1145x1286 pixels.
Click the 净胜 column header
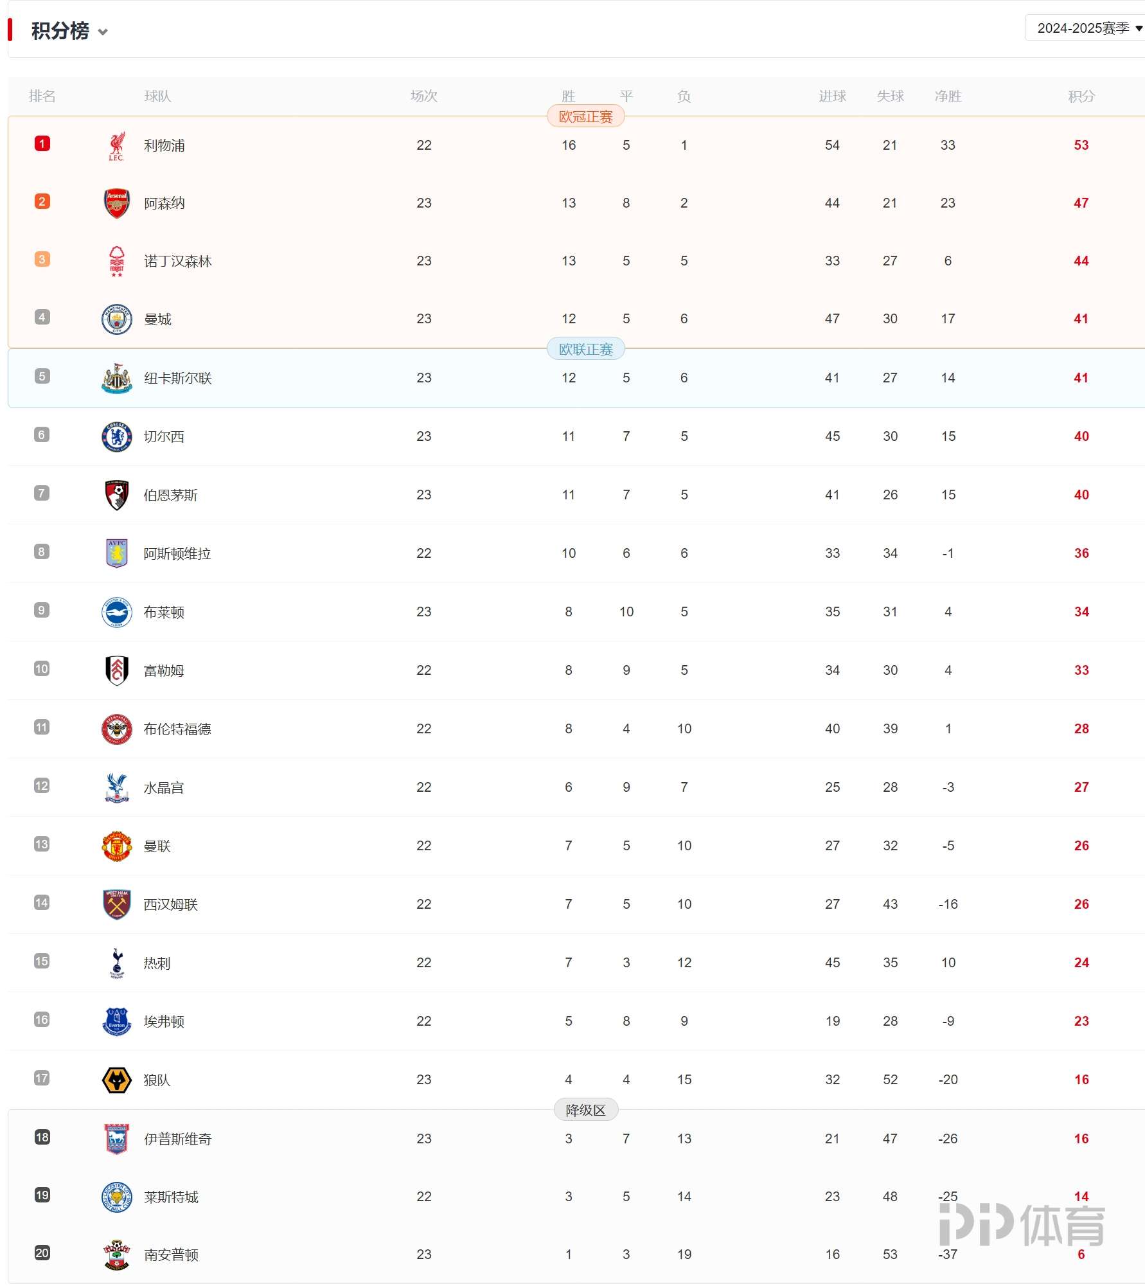coord(948,96)
